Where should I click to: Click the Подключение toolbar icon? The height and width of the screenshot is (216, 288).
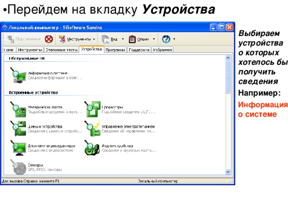click(11, 39)
